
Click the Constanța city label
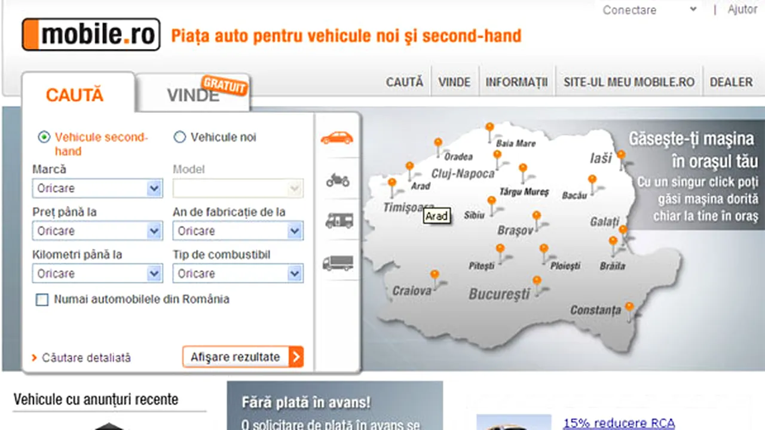coord(595,310)
